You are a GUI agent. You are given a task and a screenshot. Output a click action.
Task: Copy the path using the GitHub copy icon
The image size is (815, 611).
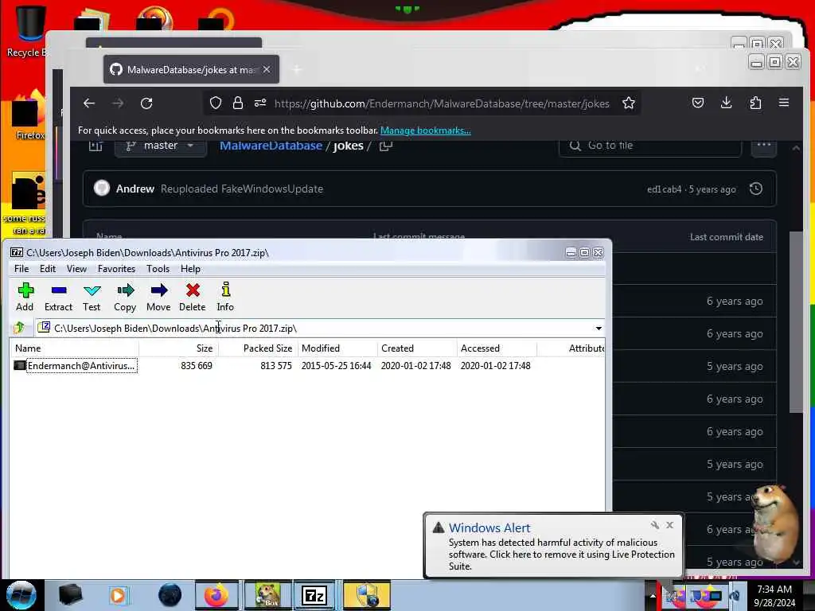point(386,146)
